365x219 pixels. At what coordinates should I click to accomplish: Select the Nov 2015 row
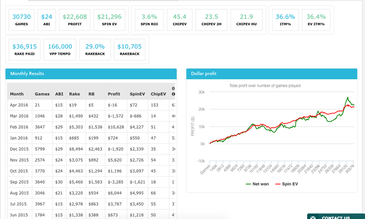[x=91, y=160]
